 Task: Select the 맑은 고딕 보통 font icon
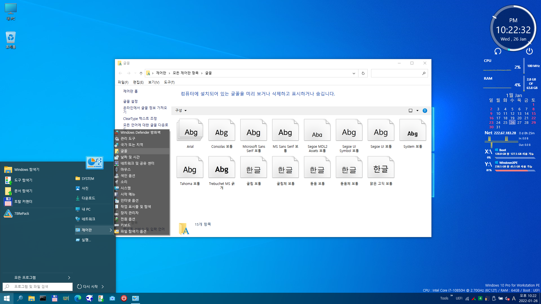coord(381,167)
